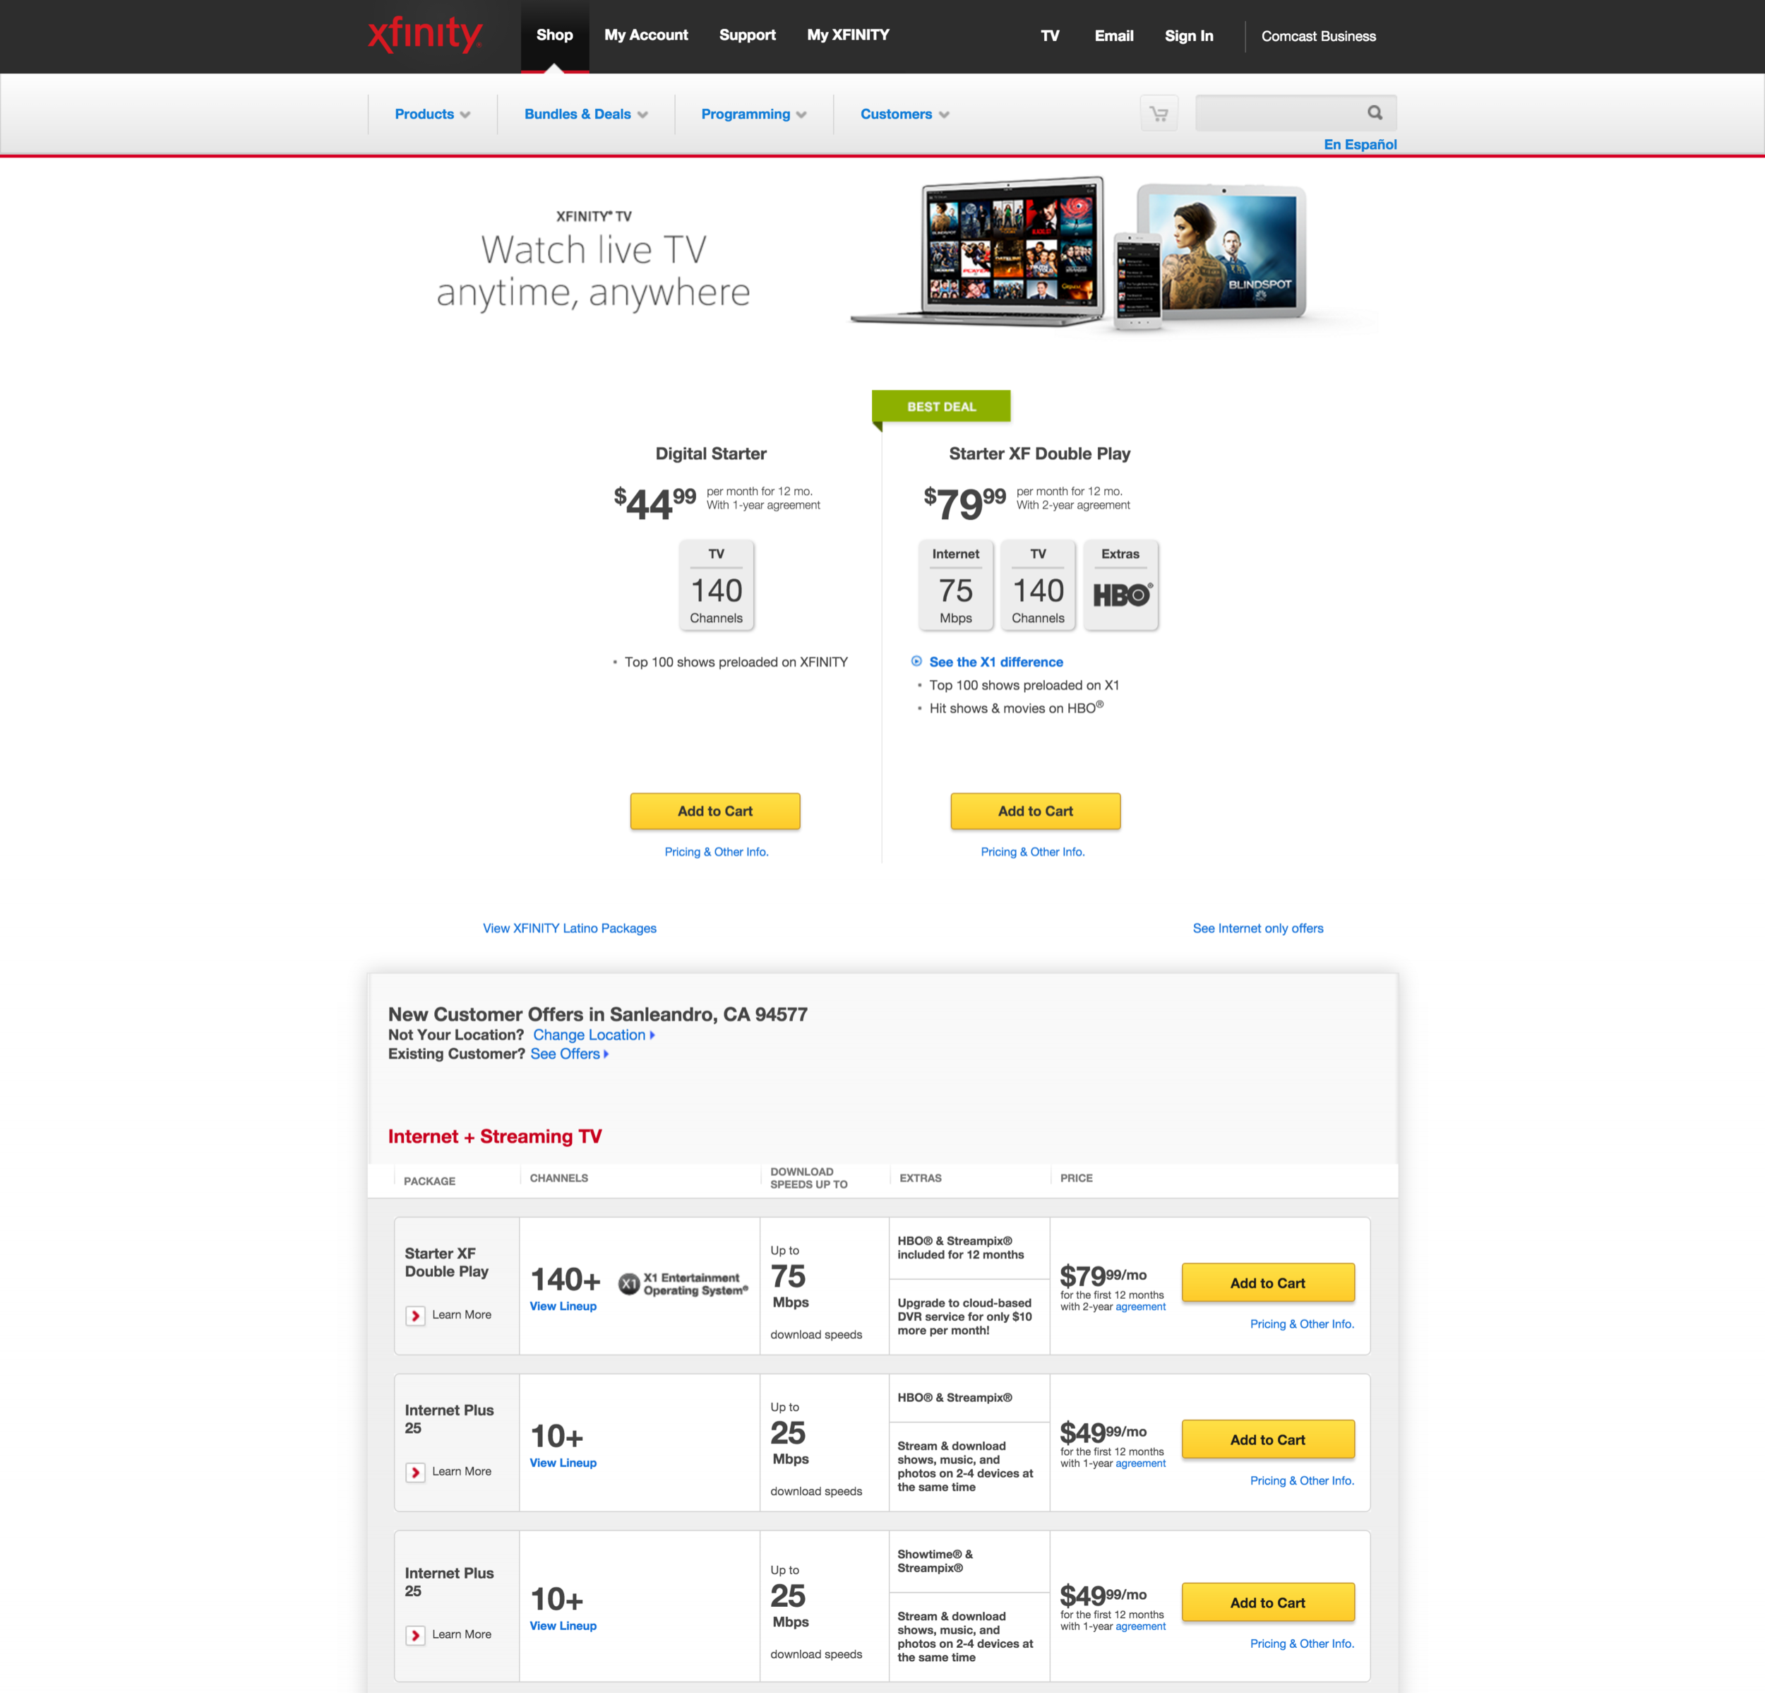This screenshot has height=1693, width=1765.
Task: Click the CHANNELS column header
Action: 558,1179
